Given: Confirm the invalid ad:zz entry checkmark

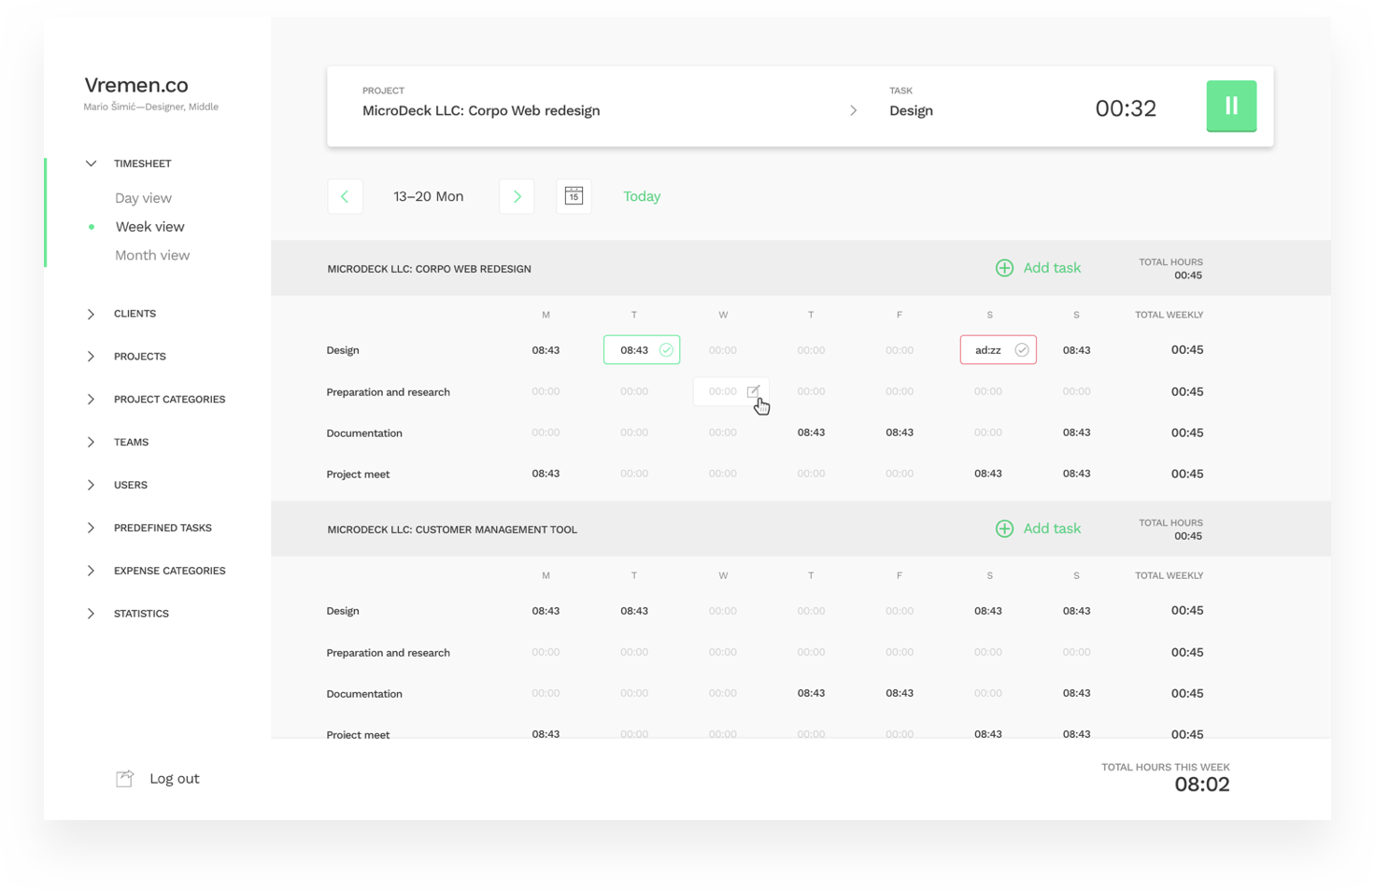Looking at the screenshot, I should 1022,350.
